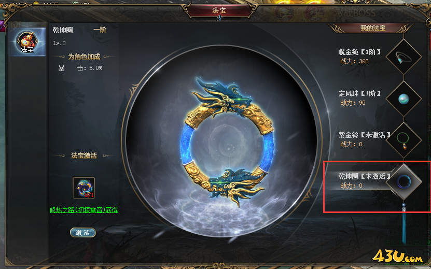This screenshot has height=269, width=431.
Task: Open the 修炼之路(初探雷音)获得 link
Action: [84, 210]
